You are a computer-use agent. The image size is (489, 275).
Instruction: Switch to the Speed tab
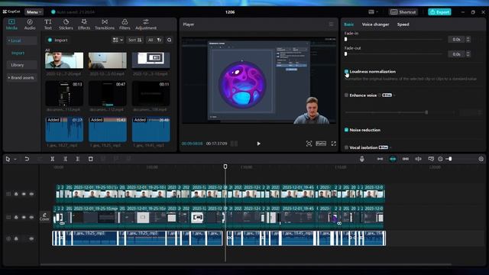point(403,24)
